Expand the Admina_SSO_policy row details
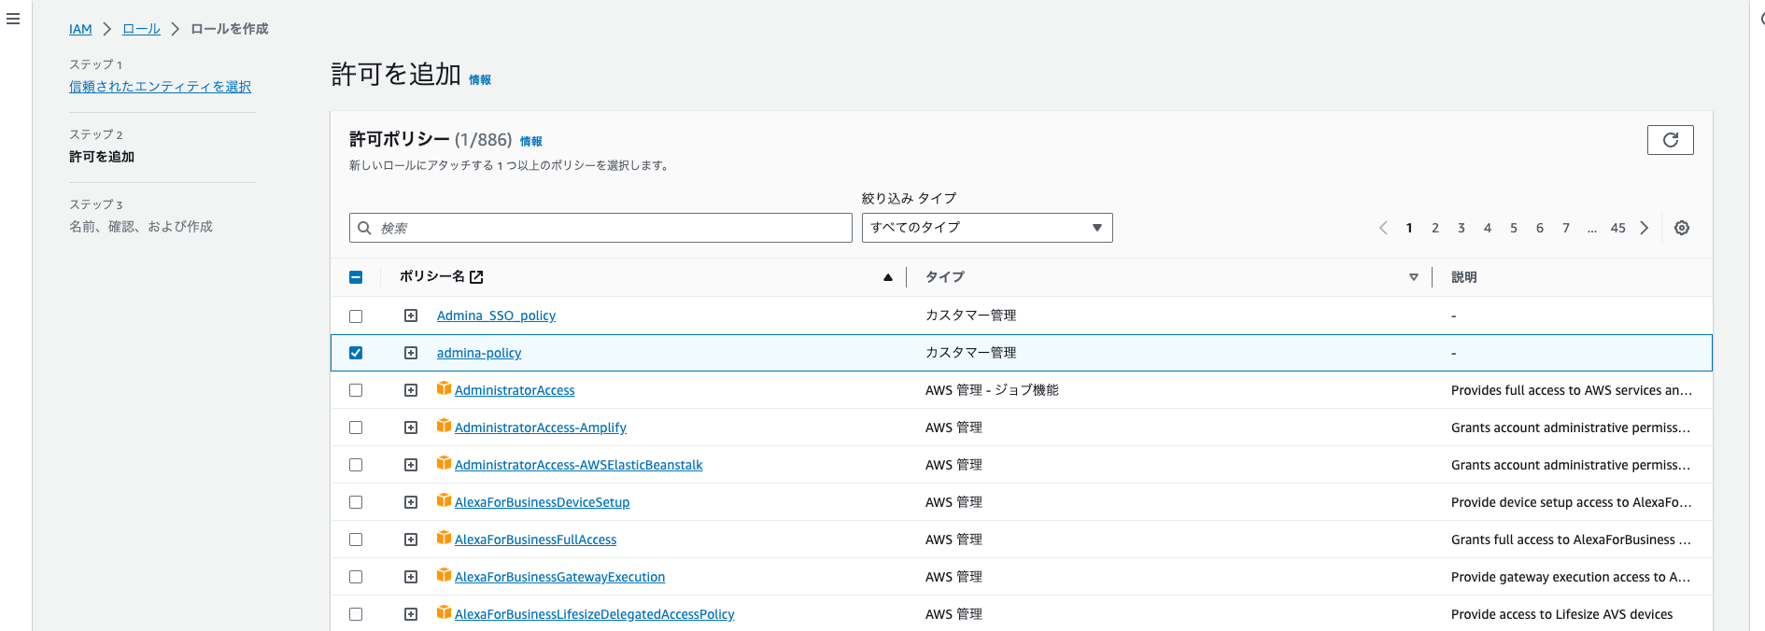The image size is (1765, 631). coord(411,315)
